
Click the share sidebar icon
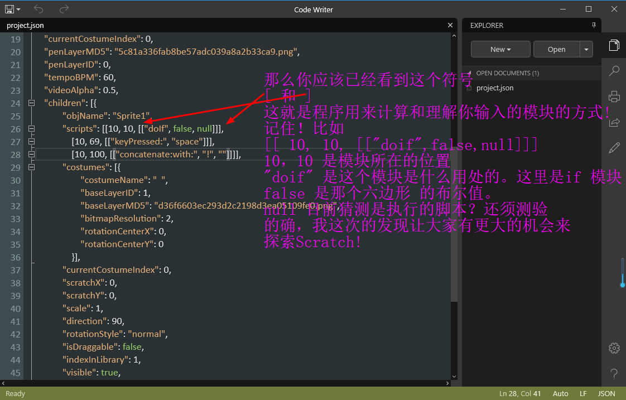(x=614, y=122)
